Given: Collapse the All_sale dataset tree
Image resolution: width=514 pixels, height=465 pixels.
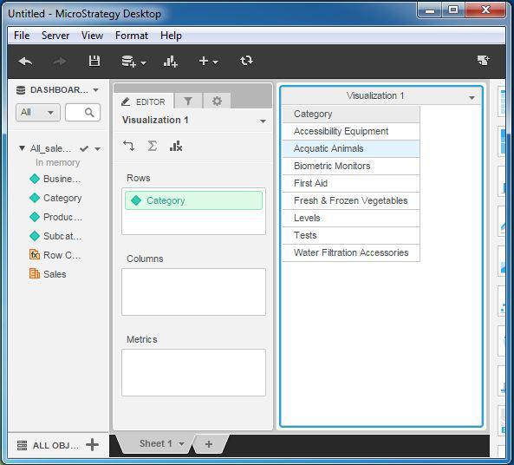Looking at the screenshot, I should (22, 148).
